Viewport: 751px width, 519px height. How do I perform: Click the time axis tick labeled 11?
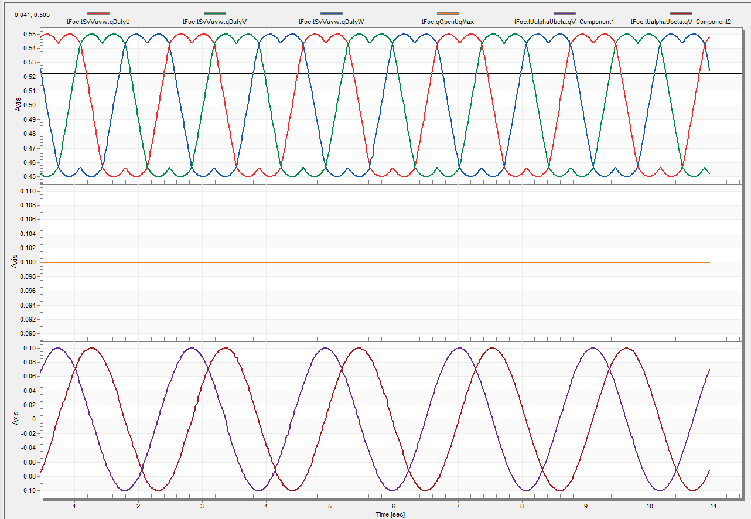tap(713, 506)
